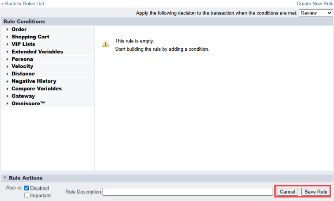
Task: Uncheck the Disabled checkbox
Action: pyautogui.click(x=27, y=188)
